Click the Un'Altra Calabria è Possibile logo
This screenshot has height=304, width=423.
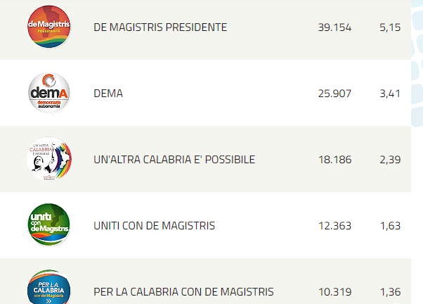49,159
